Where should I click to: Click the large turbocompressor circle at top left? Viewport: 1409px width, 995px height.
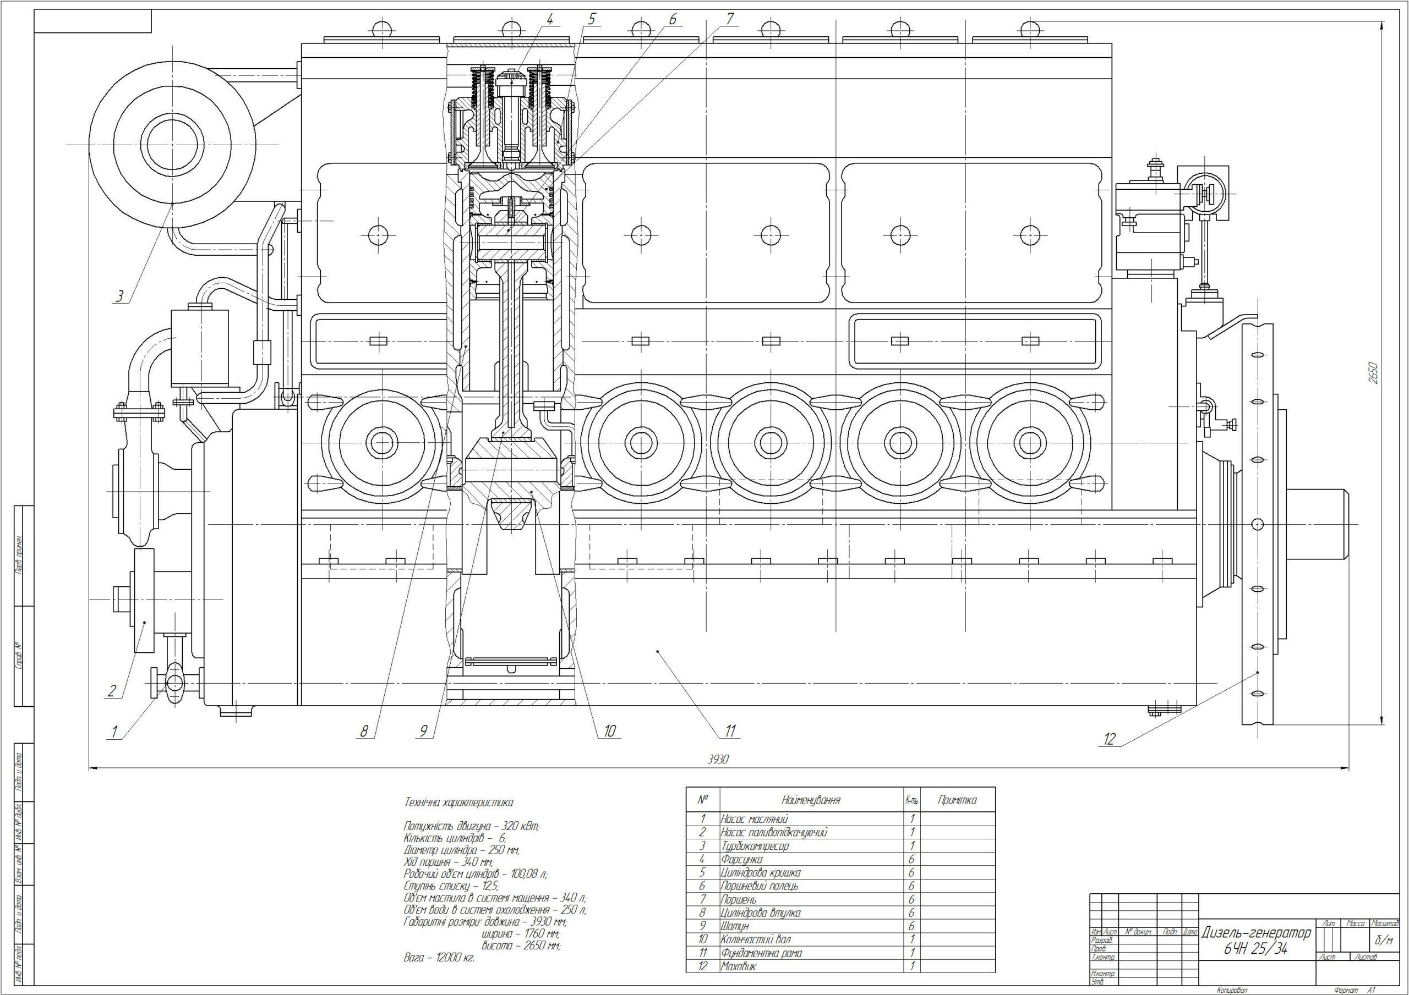(174, 144)
